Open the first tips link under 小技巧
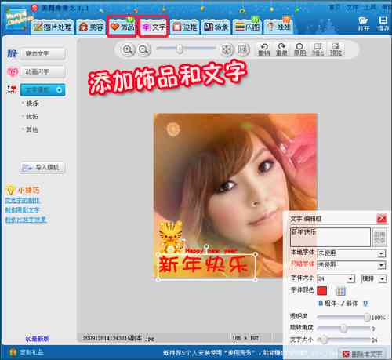The image size is (392, 360). [x=23, y=201]
